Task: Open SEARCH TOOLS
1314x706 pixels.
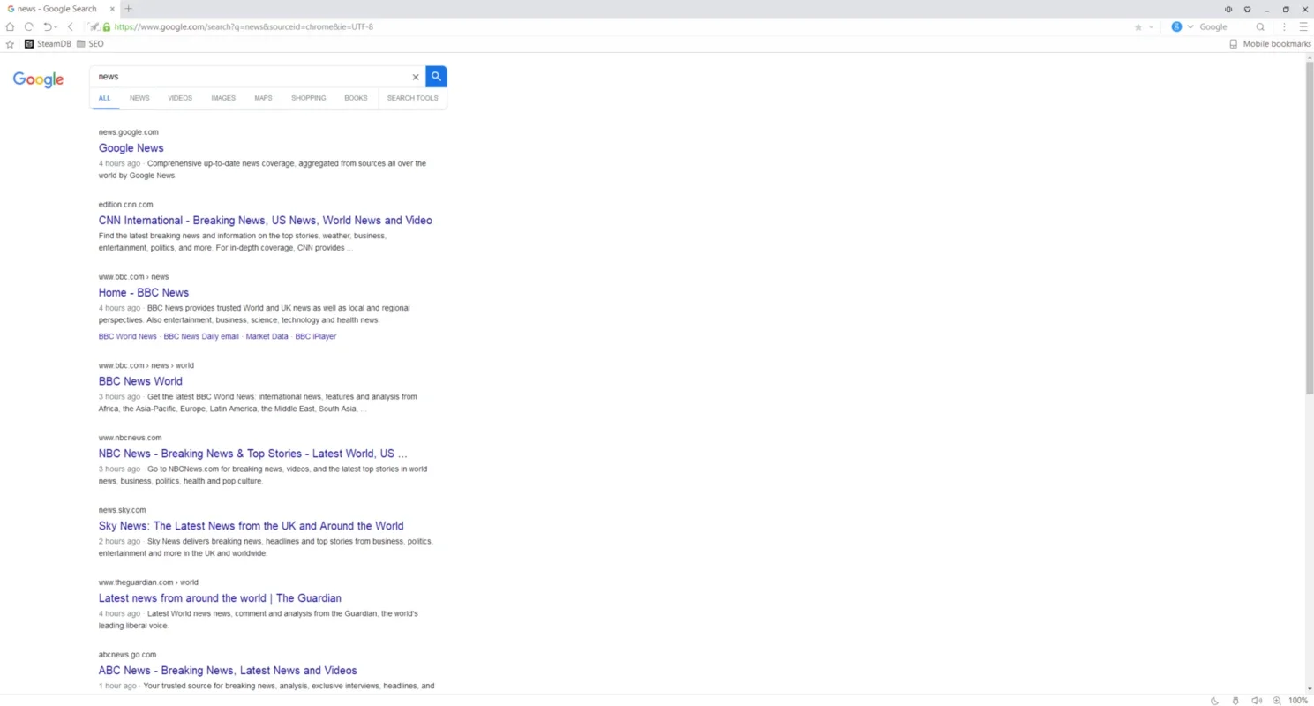Action: pos(412,98)
